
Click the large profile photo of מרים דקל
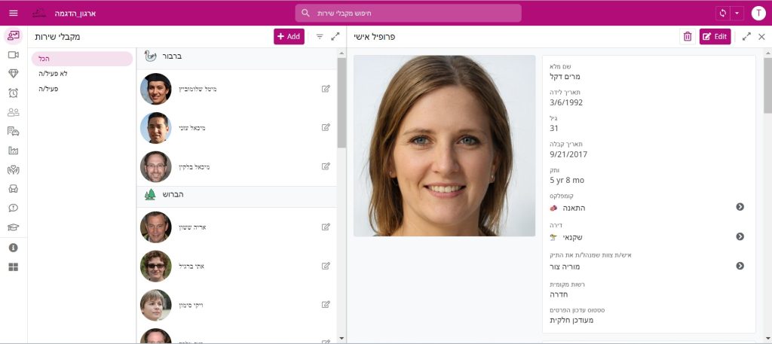[444, 145]
